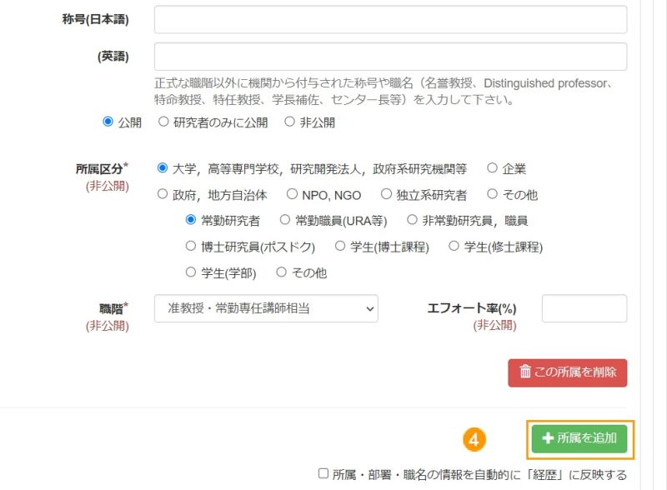Select 独立系研究者 affiliation category
The height and width of the screenshot is (490, 667).
point(385,194)
